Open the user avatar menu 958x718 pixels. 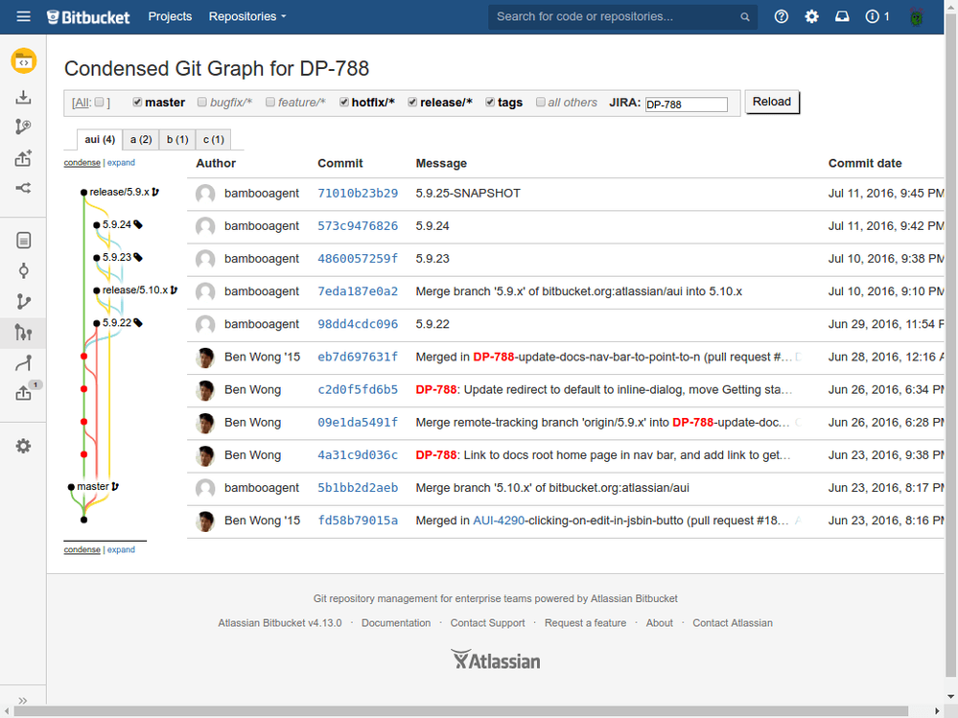(x=916, y=16)
